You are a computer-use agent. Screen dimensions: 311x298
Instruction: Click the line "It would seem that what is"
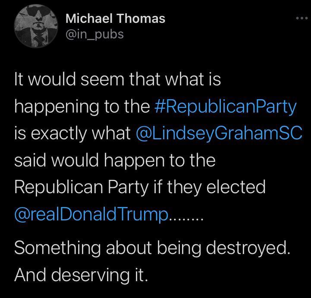click(x=117, y=80)
